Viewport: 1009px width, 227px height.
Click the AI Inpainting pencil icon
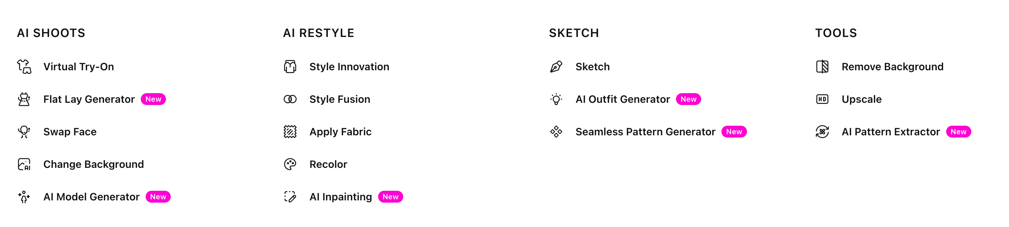click(x=290, y=197)
